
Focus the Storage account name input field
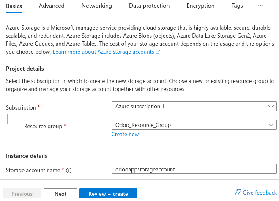tap(194, 169)
